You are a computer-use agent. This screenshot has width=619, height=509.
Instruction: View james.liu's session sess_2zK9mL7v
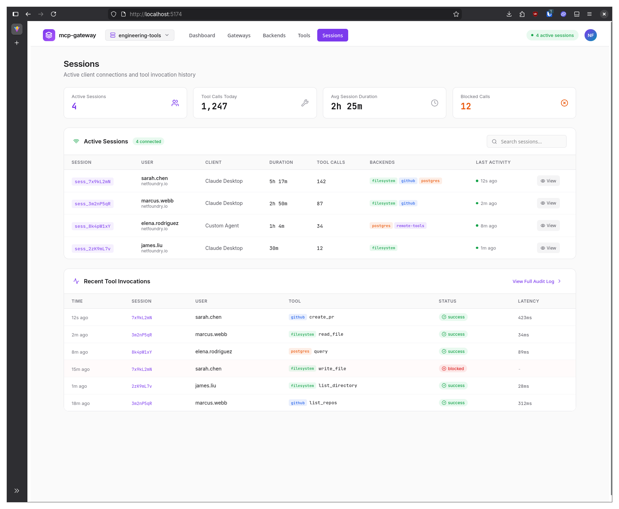[548, 248]
